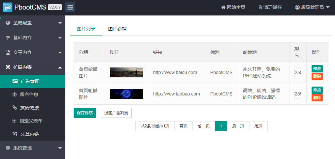Open 文章内链 in the sidebar

coord(33,134)
